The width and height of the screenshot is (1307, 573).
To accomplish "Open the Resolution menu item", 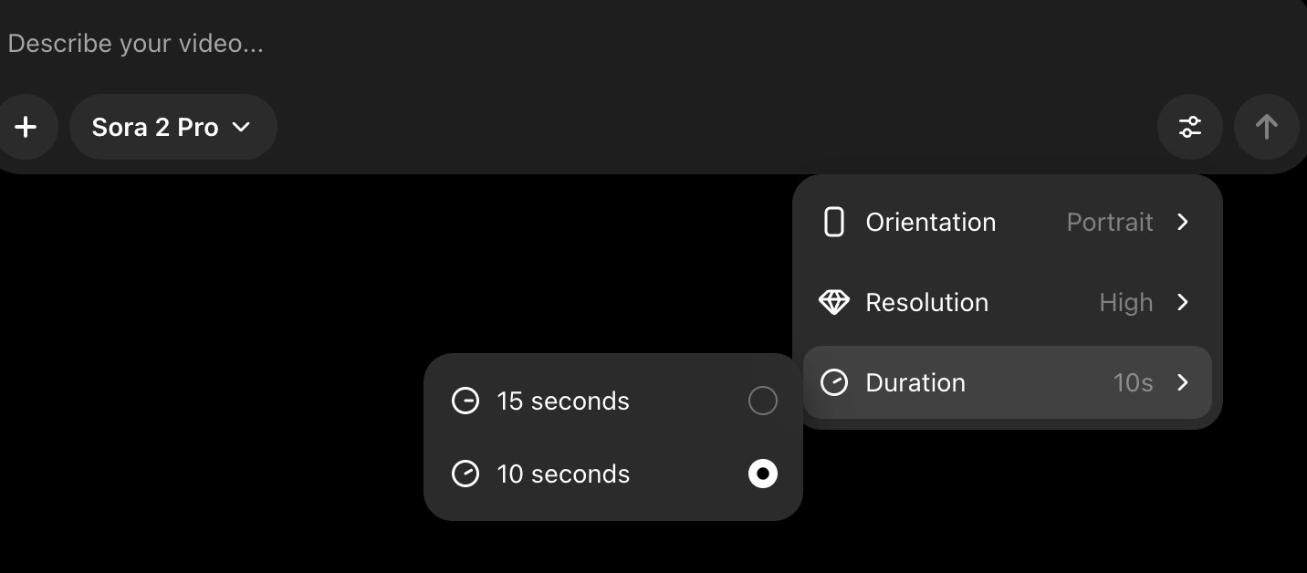I will [x=926, y=303].
